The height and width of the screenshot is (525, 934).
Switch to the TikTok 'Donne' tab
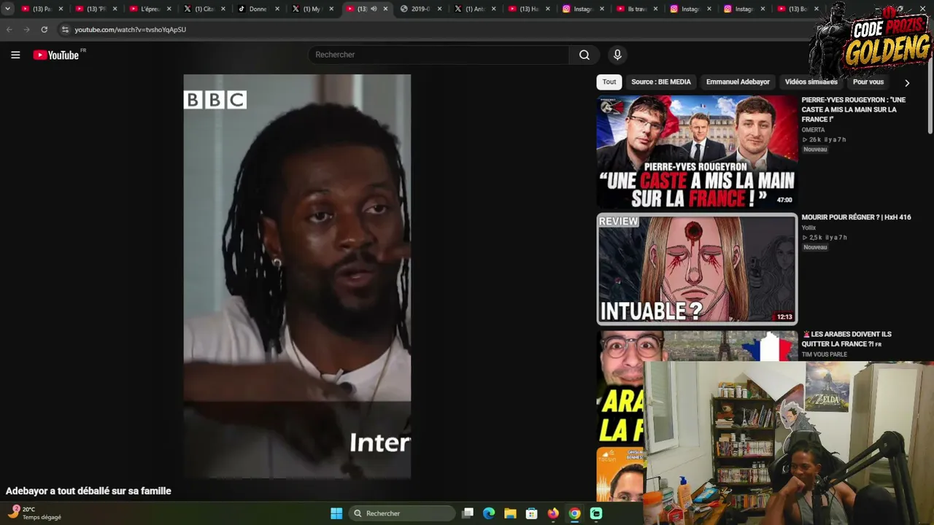(258, 9)
